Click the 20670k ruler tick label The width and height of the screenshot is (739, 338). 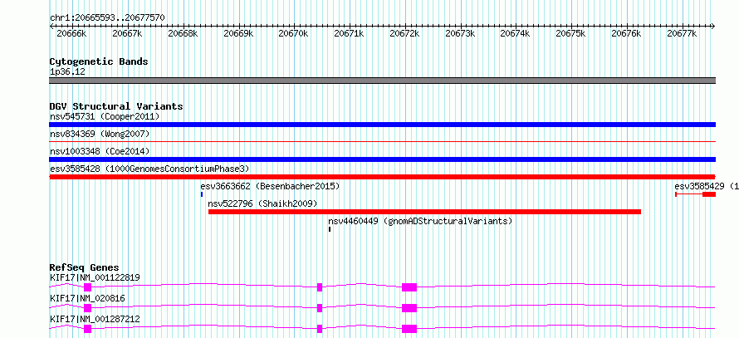tap(294, 33)
